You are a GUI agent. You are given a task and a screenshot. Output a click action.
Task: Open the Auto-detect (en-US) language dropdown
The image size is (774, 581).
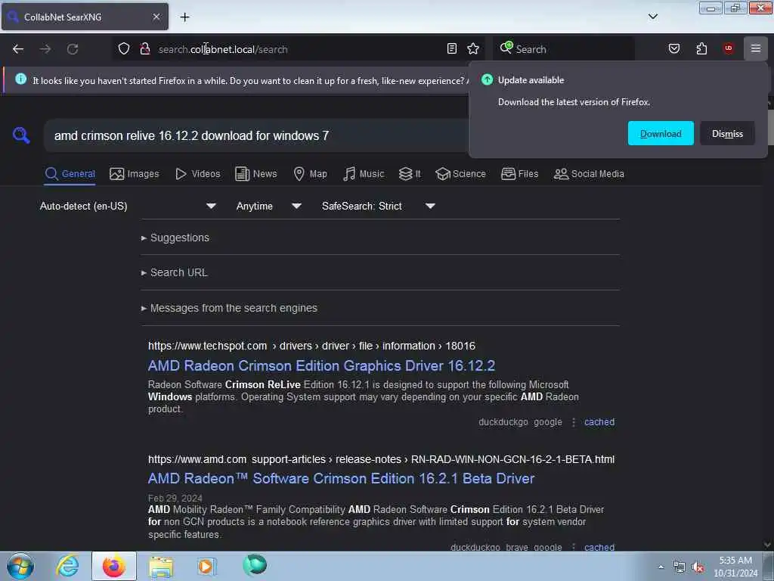click(128, 206)
